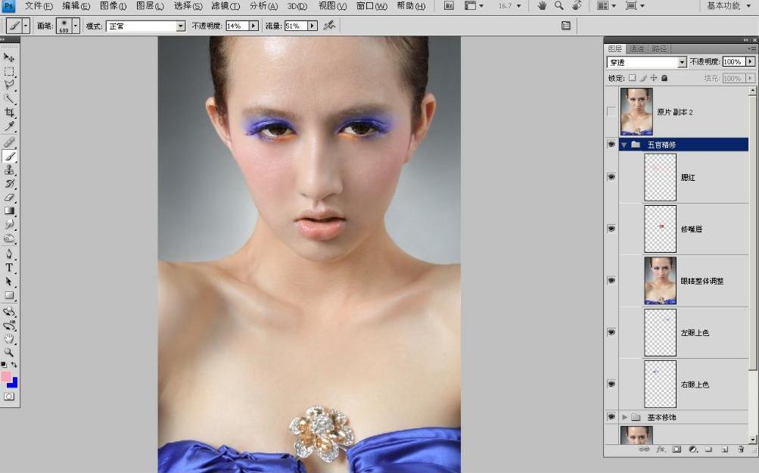This screenshot has width=759, height=473.
Task: Open the brush opacity slider arrow
Action: [254, 26]
